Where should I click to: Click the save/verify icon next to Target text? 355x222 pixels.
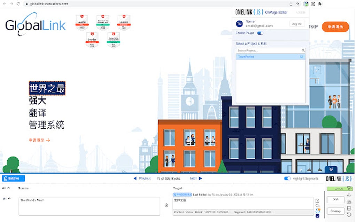pos(318,200)
